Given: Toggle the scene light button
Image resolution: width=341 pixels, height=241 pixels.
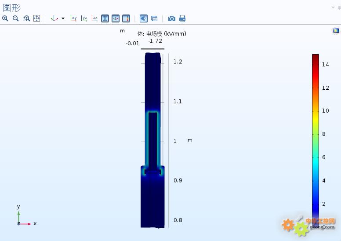Looking at the screenshot, I should click(x=144, y=18).
